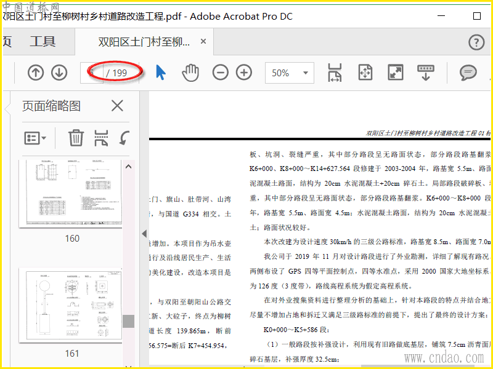Click the page number input field

tap(91, 73)
